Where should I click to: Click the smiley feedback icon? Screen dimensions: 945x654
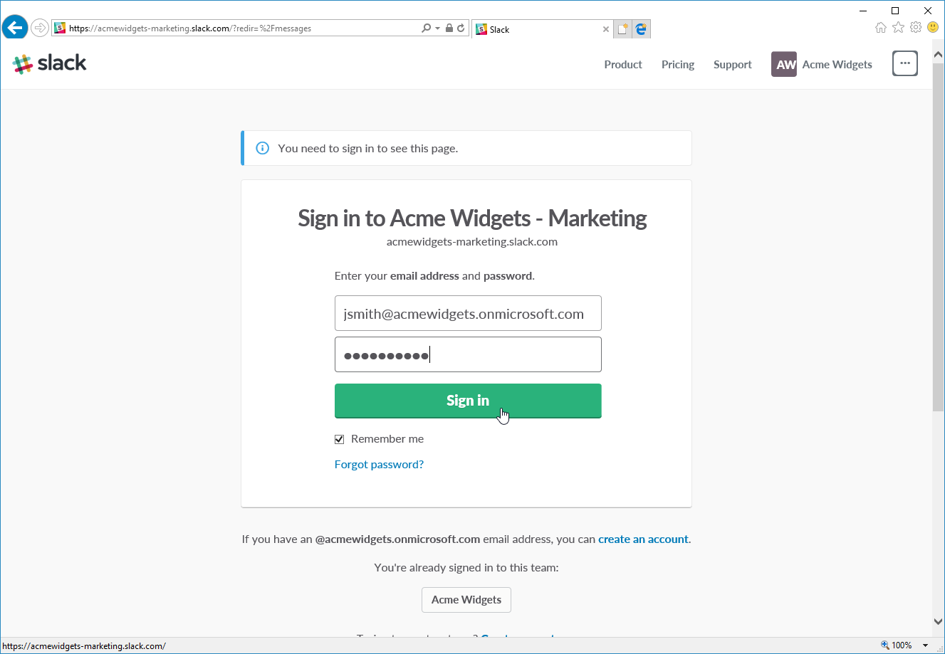tap(933, 28)
